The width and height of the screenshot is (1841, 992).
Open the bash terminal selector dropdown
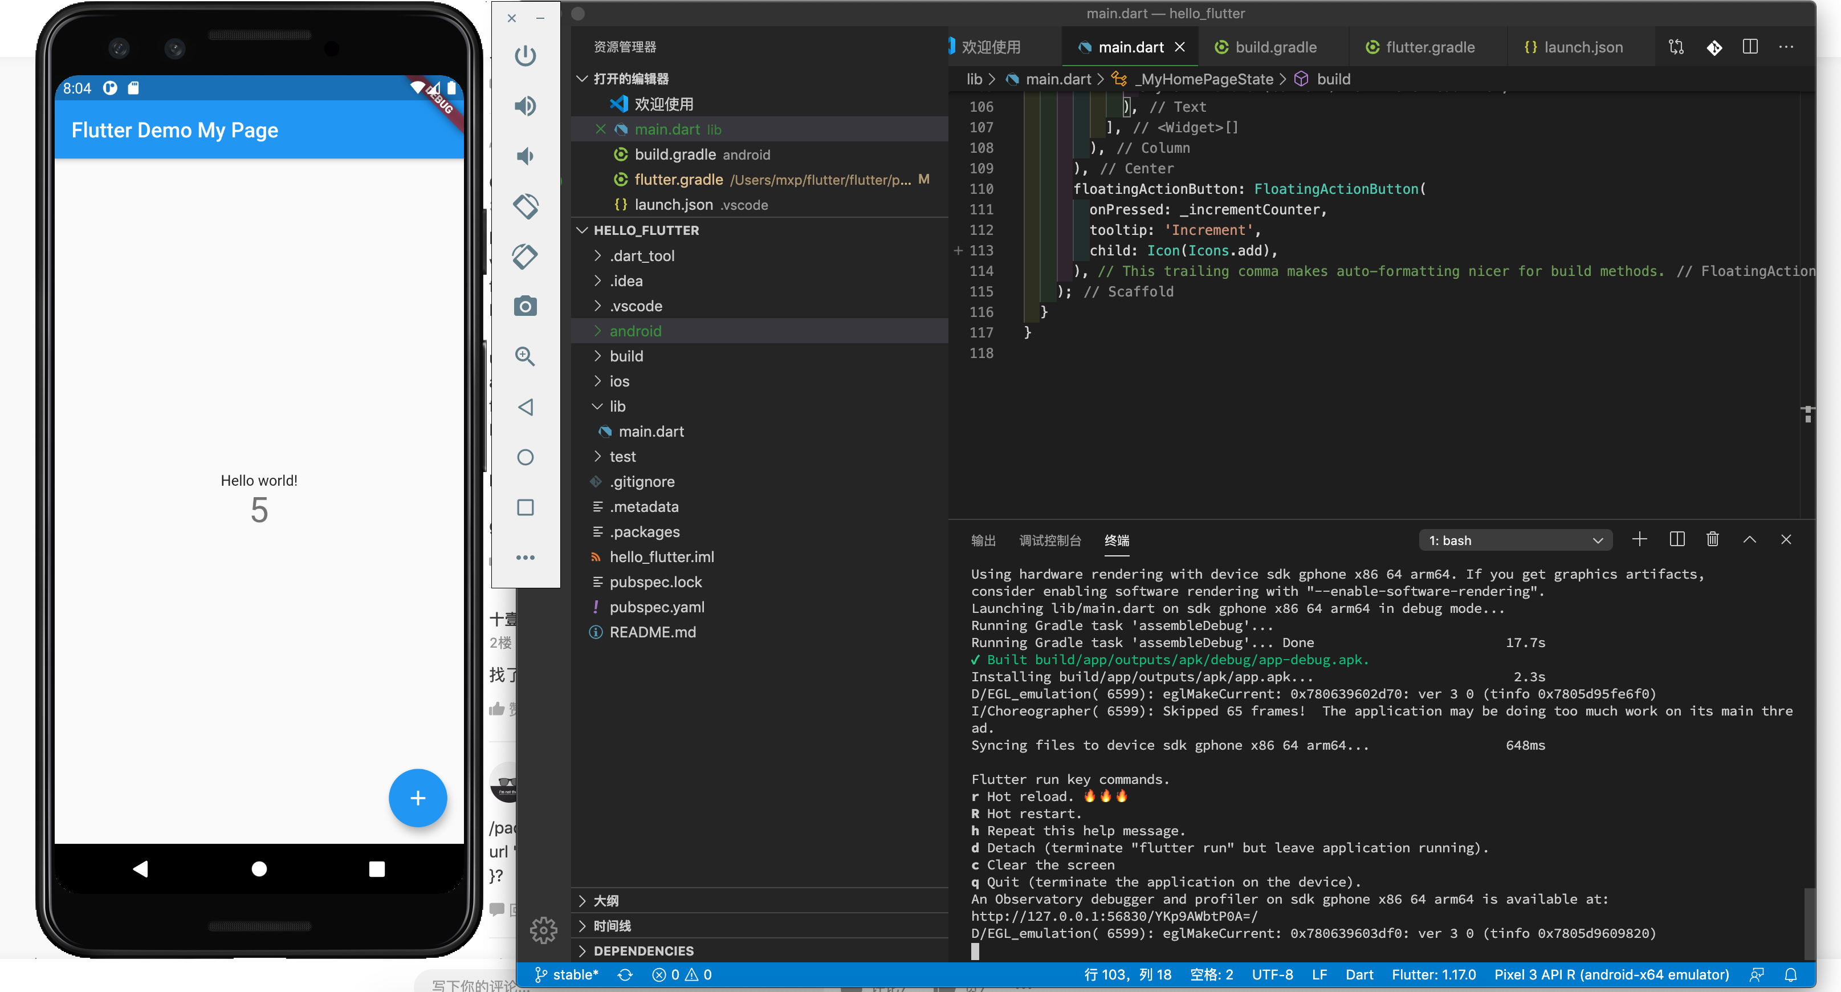1515,540
